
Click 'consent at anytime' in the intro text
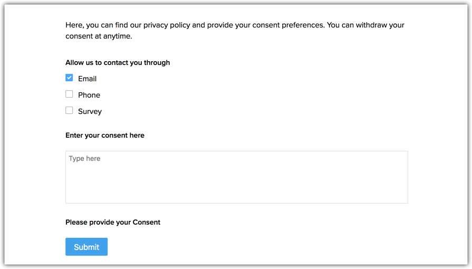coord(99,36)
